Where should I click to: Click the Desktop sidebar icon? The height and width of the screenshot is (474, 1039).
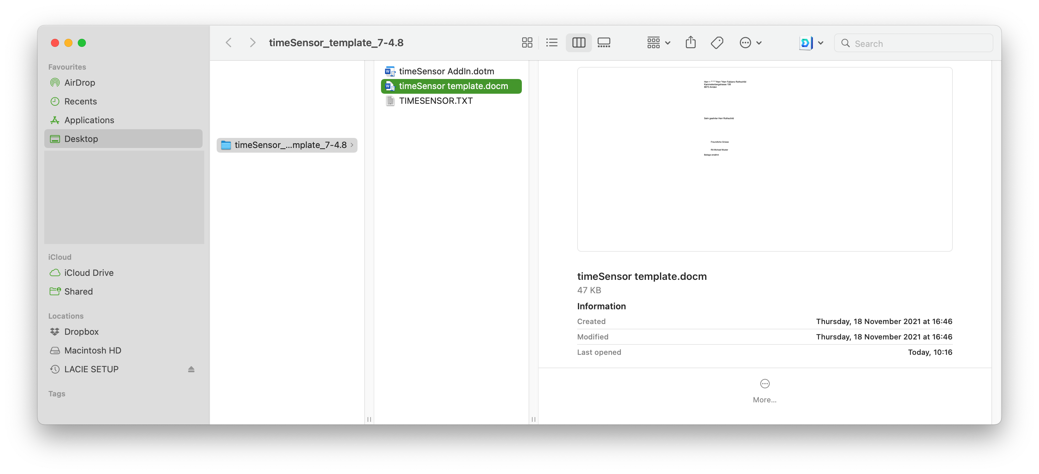tap(55, 139)
